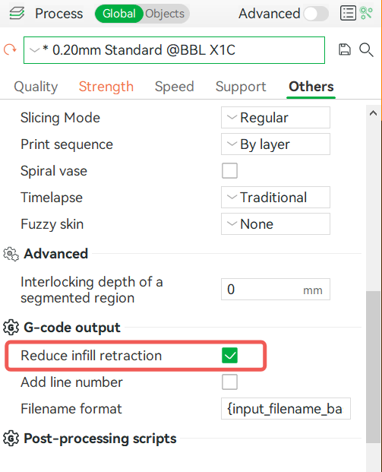The height and width of the screenshot is (472, 382).
Task: Check the Add line number box
Action: 229,382
